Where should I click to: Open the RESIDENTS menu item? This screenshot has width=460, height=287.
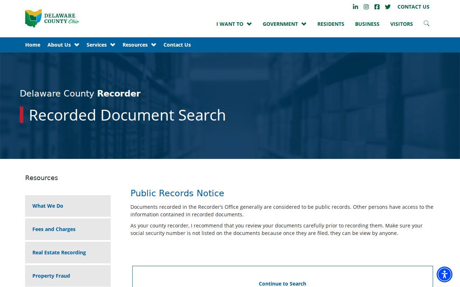click(x=331, y=24)
